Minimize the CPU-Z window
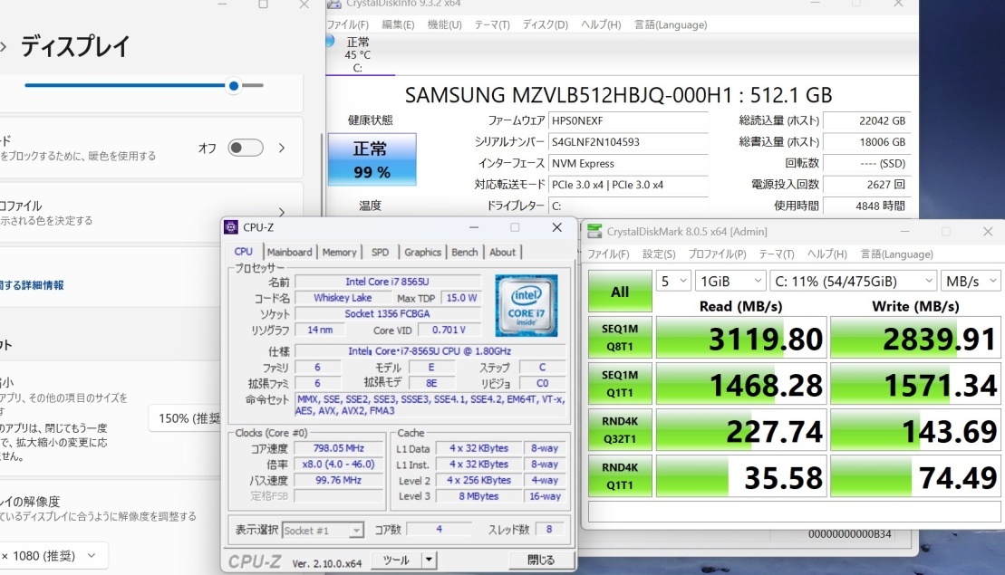1005x575 pixels. click(x=474, y=227)
